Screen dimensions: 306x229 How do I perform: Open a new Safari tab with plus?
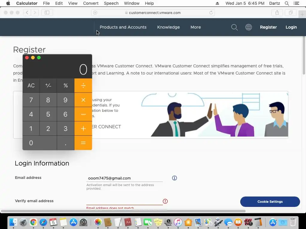(302, 14)
